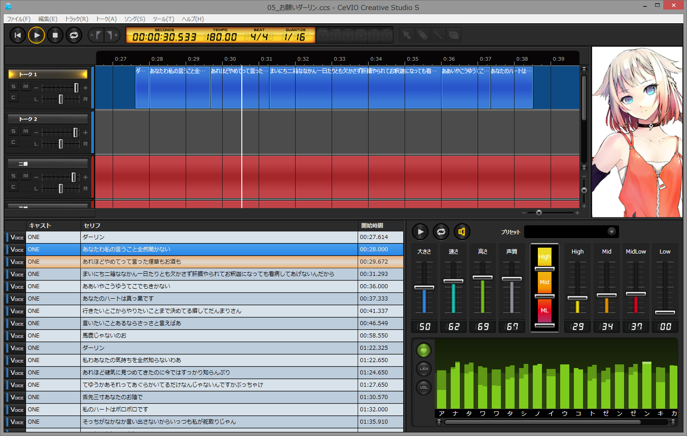This screenshot has width=687, height=436.
Task: Solo the トーク 1 track
Action: coord(13,87)
